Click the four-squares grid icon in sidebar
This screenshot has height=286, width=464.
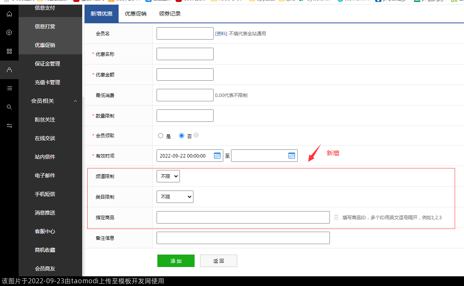[9, 51]
